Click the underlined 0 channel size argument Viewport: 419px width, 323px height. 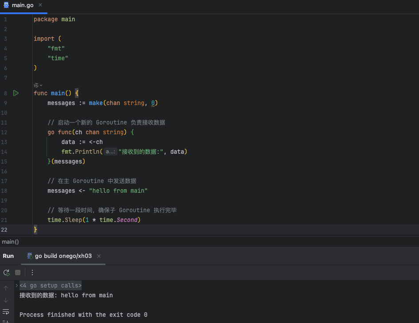coord(153,103)
